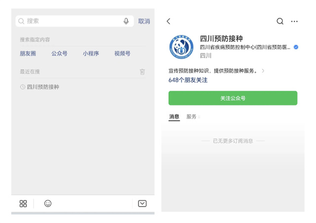
Task: Click the 最近在搜 heading
Action: coord(30,72)
